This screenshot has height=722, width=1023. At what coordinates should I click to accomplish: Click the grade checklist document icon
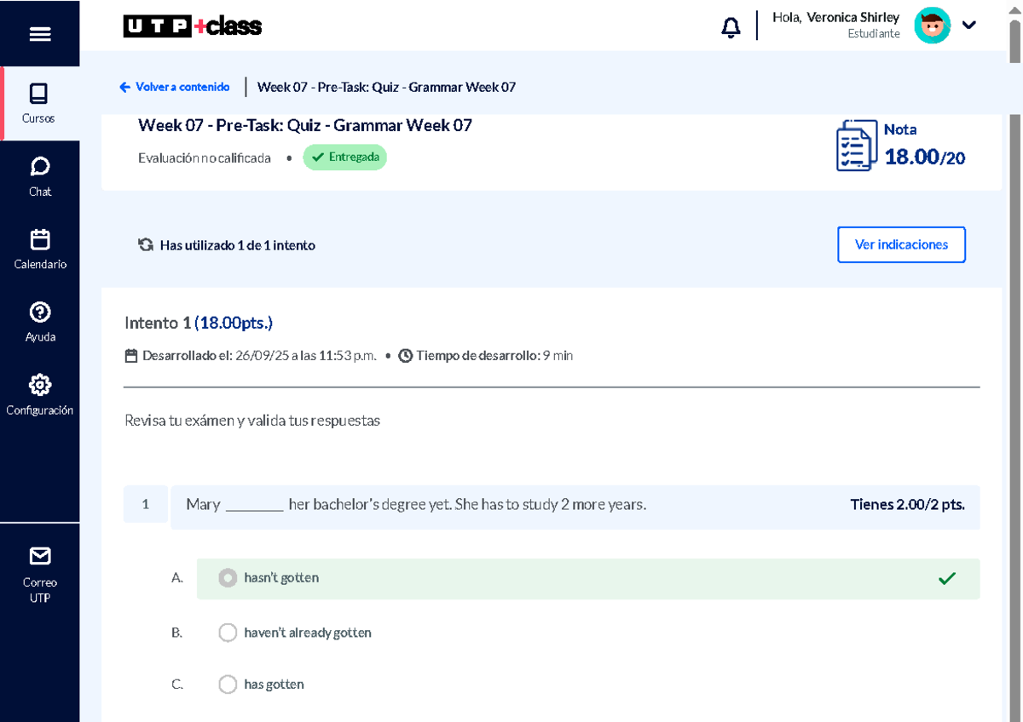click(x=856, y=146)
